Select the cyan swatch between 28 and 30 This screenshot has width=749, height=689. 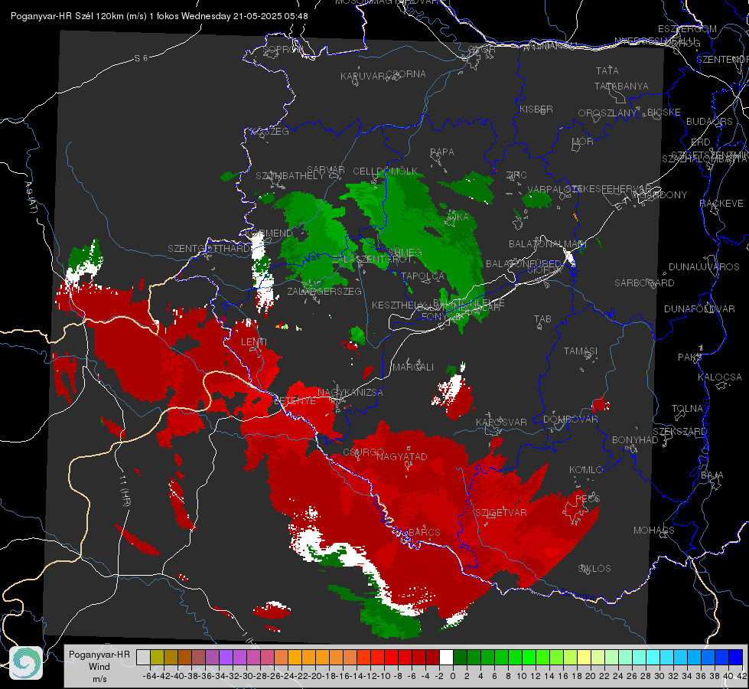(653, 658)
